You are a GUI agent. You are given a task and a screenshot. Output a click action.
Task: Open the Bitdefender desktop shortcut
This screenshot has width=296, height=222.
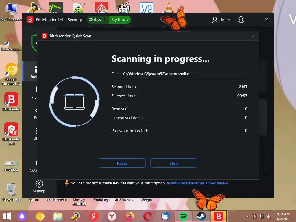click(11, 101)
